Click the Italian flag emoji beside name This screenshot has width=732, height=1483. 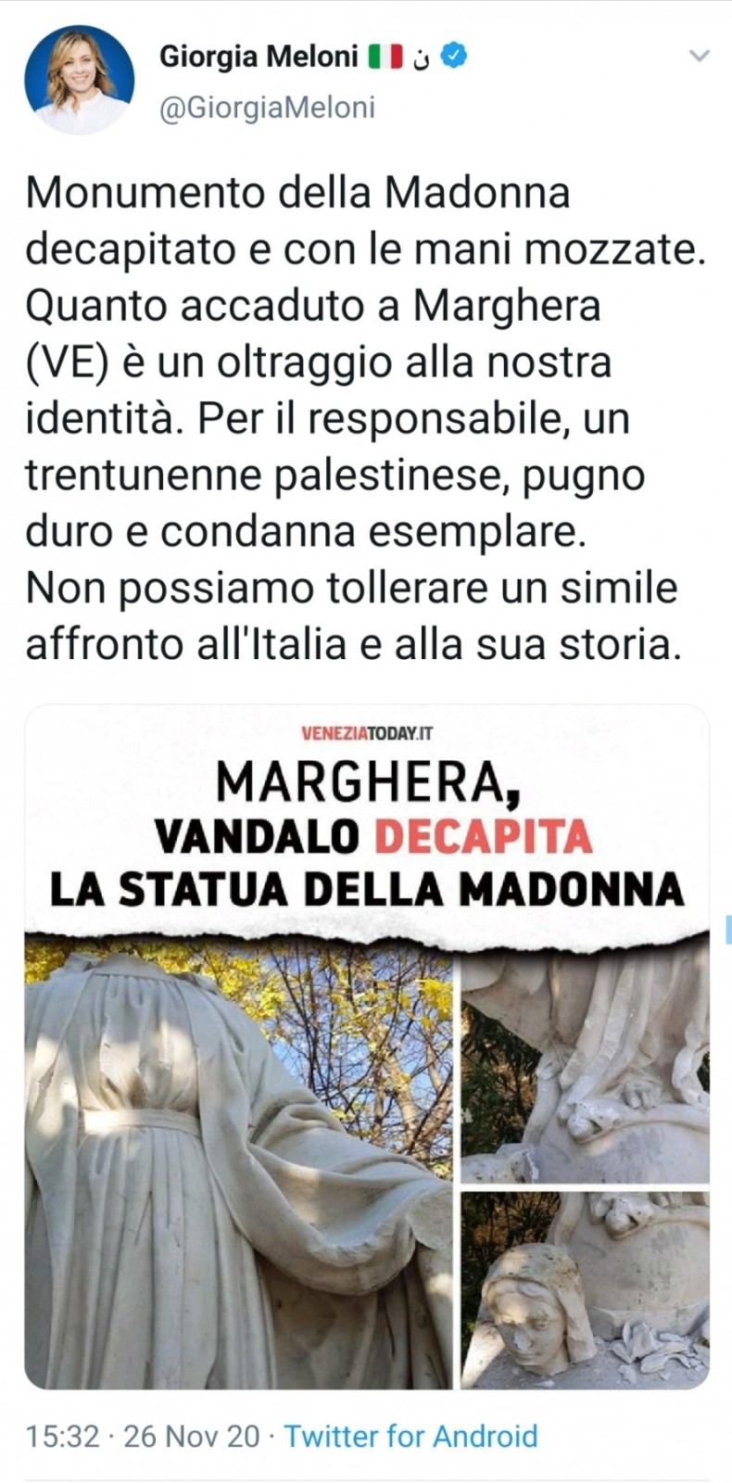(x=385, y=57)
